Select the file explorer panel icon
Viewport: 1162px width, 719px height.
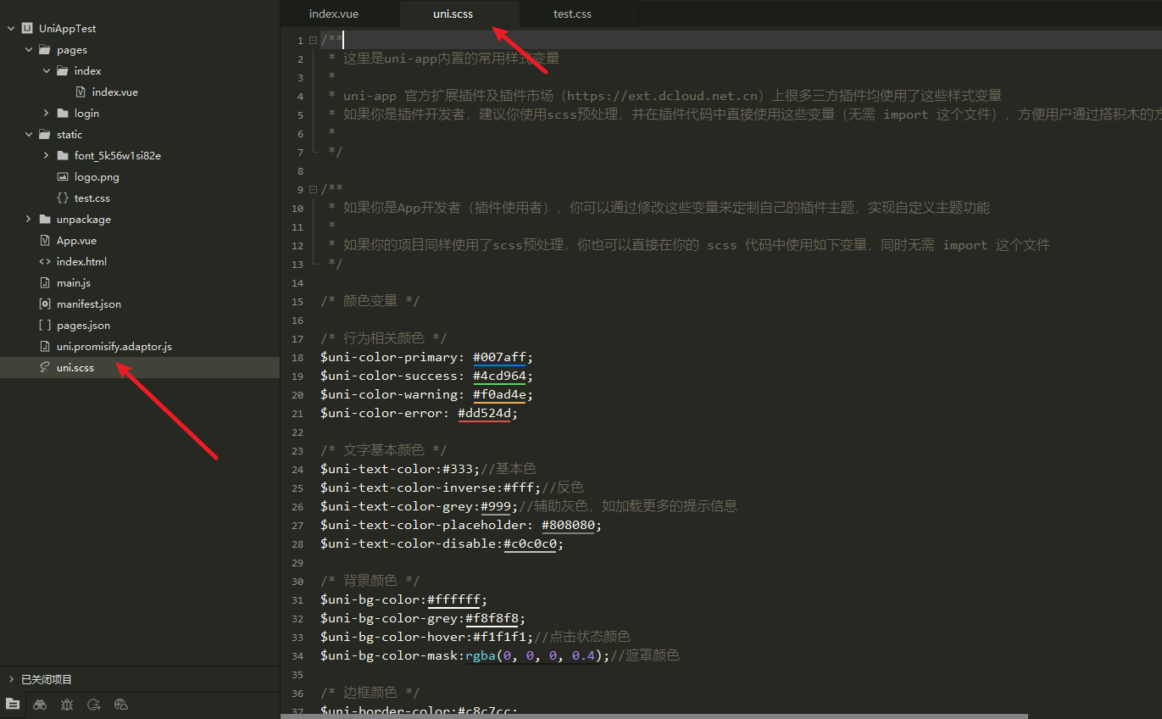click(13, 705)
